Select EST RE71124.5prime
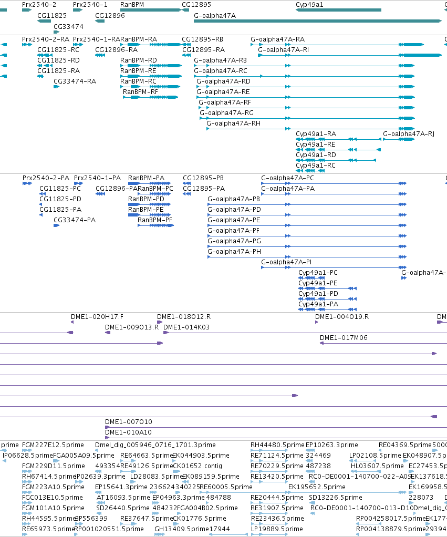Screen dimensions: 447x537 (277, 456)
